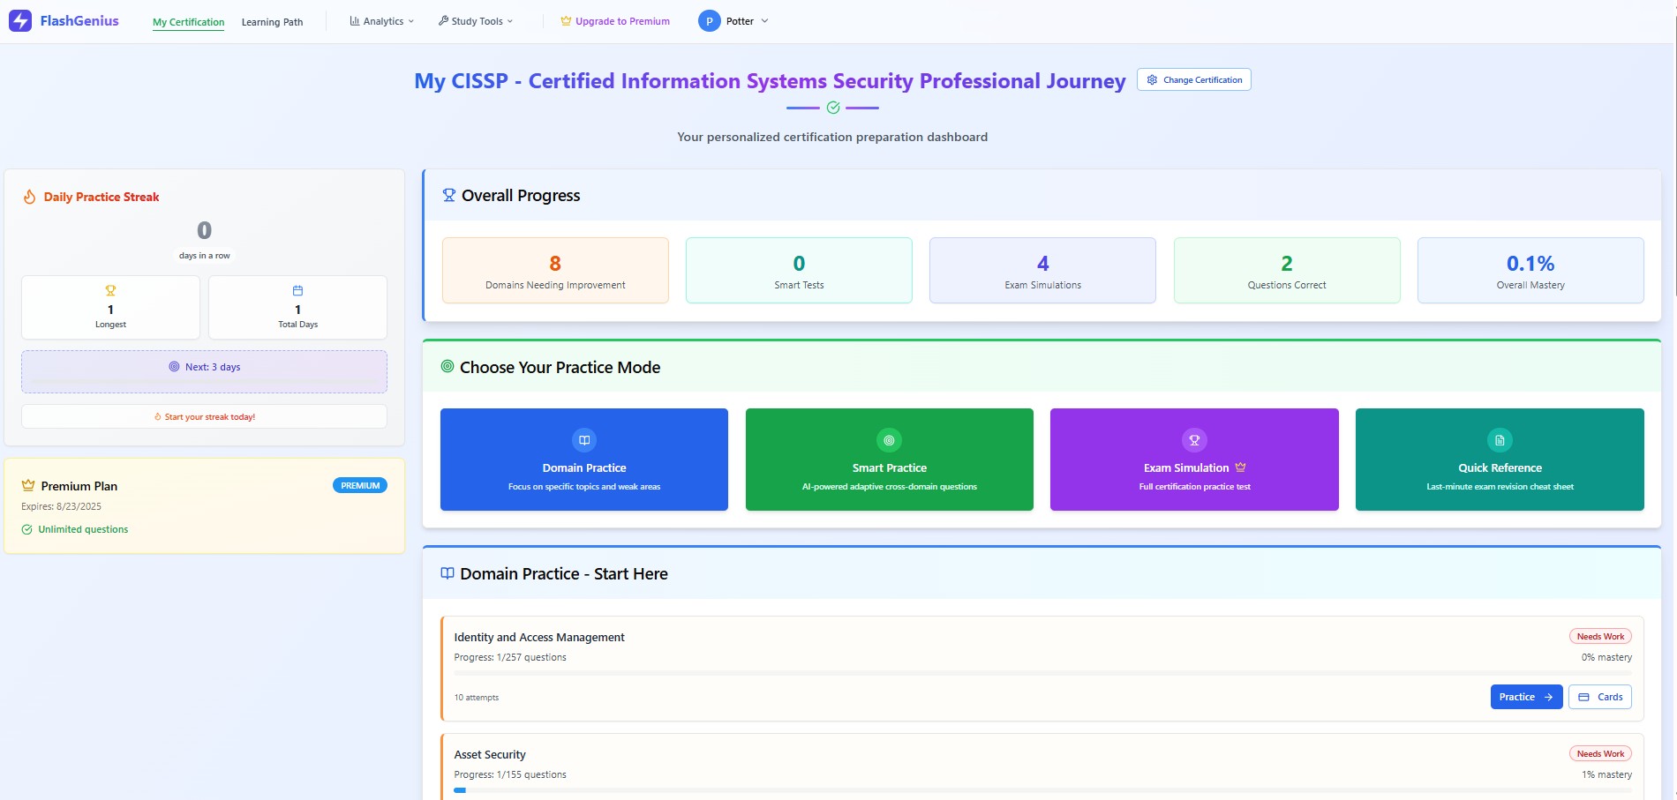Select the My Certification tab
Image resolution: width=1677 pixels, height=800 pixels.
click(188, 21)
